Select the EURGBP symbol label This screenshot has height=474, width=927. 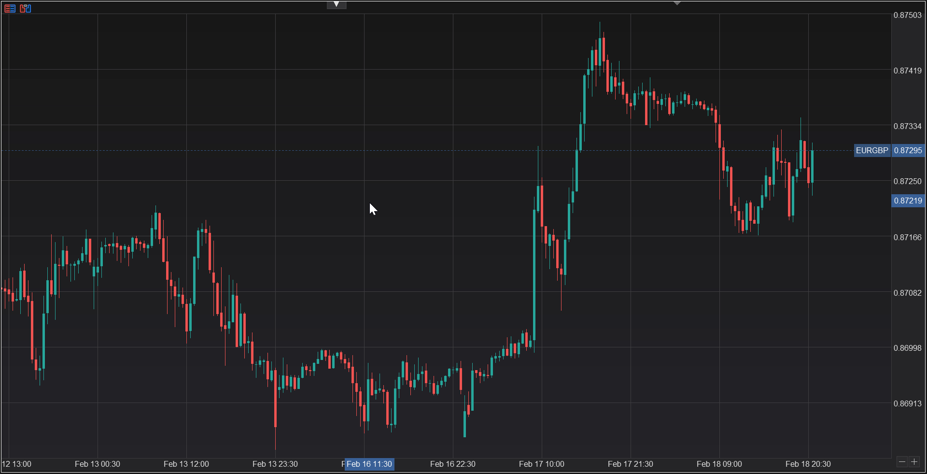pyautogui.click(x=872, y=150)
